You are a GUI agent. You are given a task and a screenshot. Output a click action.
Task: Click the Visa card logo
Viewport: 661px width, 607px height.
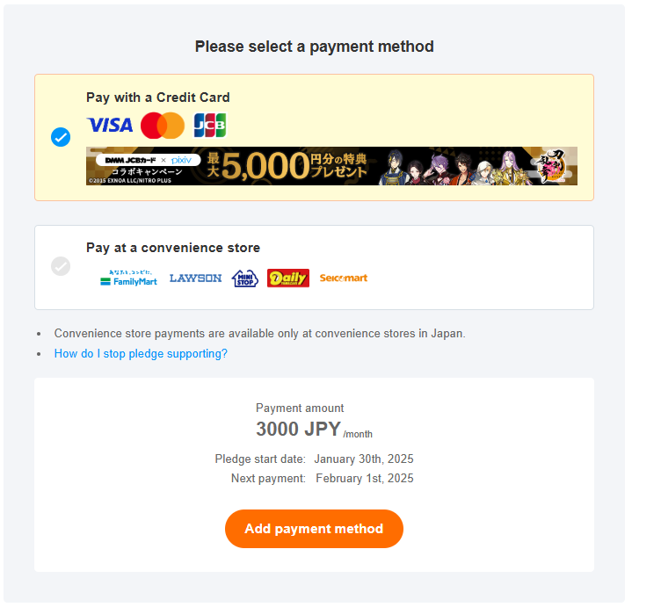point(110,126)
